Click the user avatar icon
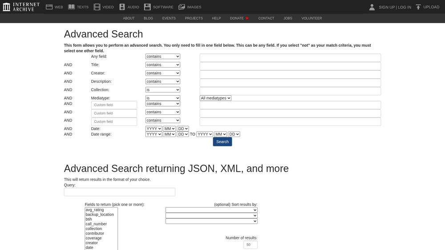The height and width of the screenshot is (250, 445). [372, 7]
